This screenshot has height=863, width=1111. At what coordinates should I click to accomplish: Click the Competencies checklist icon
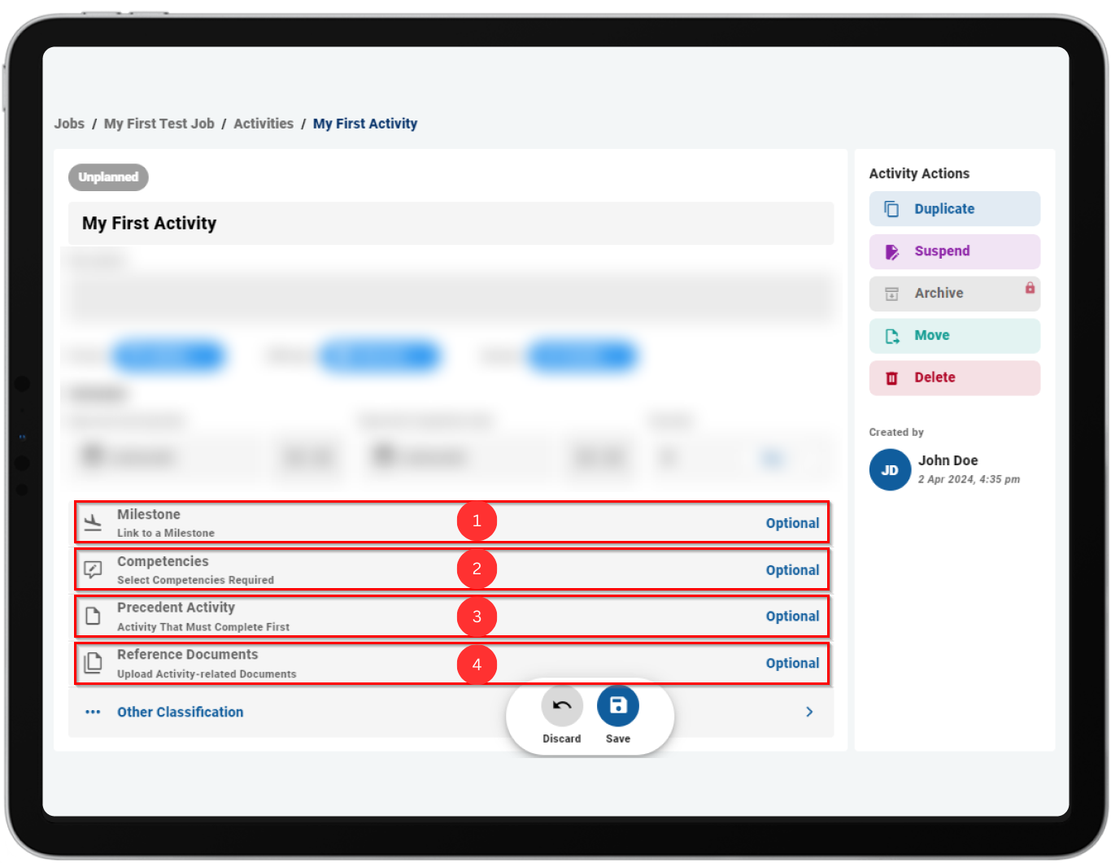coord(94,569)
